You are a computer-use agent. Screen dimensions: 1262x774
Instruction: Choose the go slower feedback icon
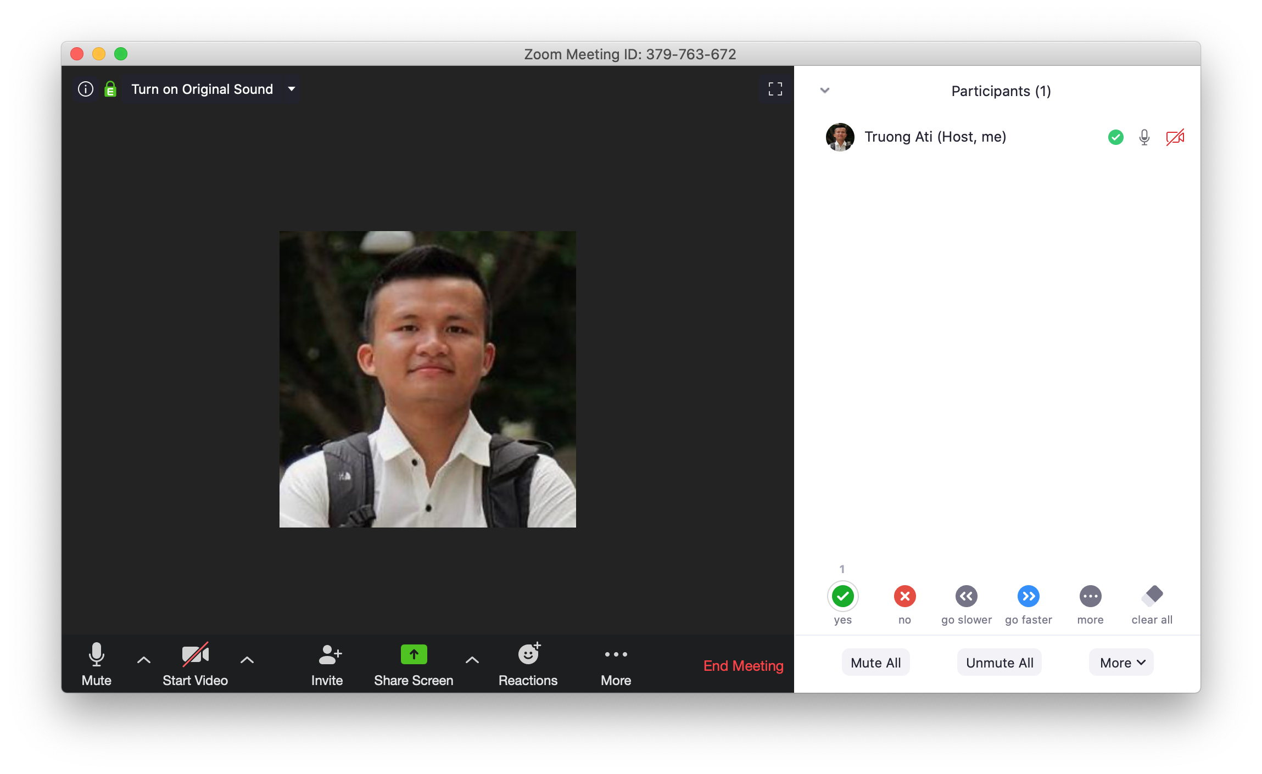967,596
